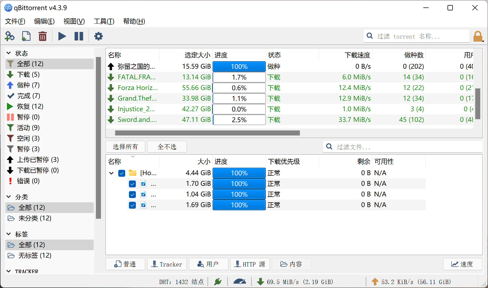
Task: Select the 做种 (7) status filter
Action: click(x=50, y=85)
